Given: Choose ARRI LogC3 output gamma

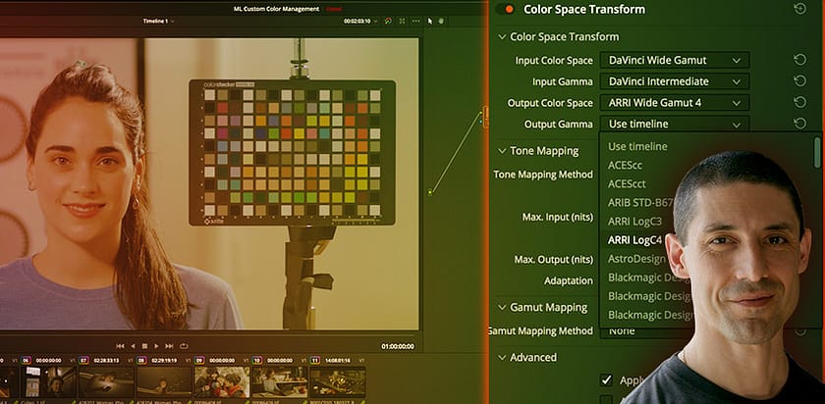Looking at the screenshot, I should (x=634, y=222).
